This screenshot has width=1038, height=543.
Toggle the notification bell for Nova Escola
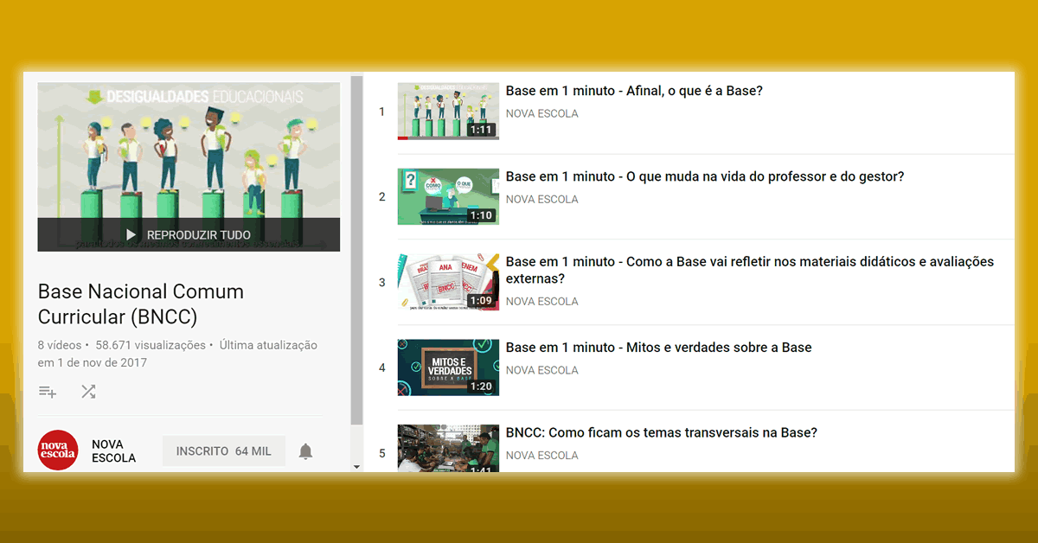305,451
